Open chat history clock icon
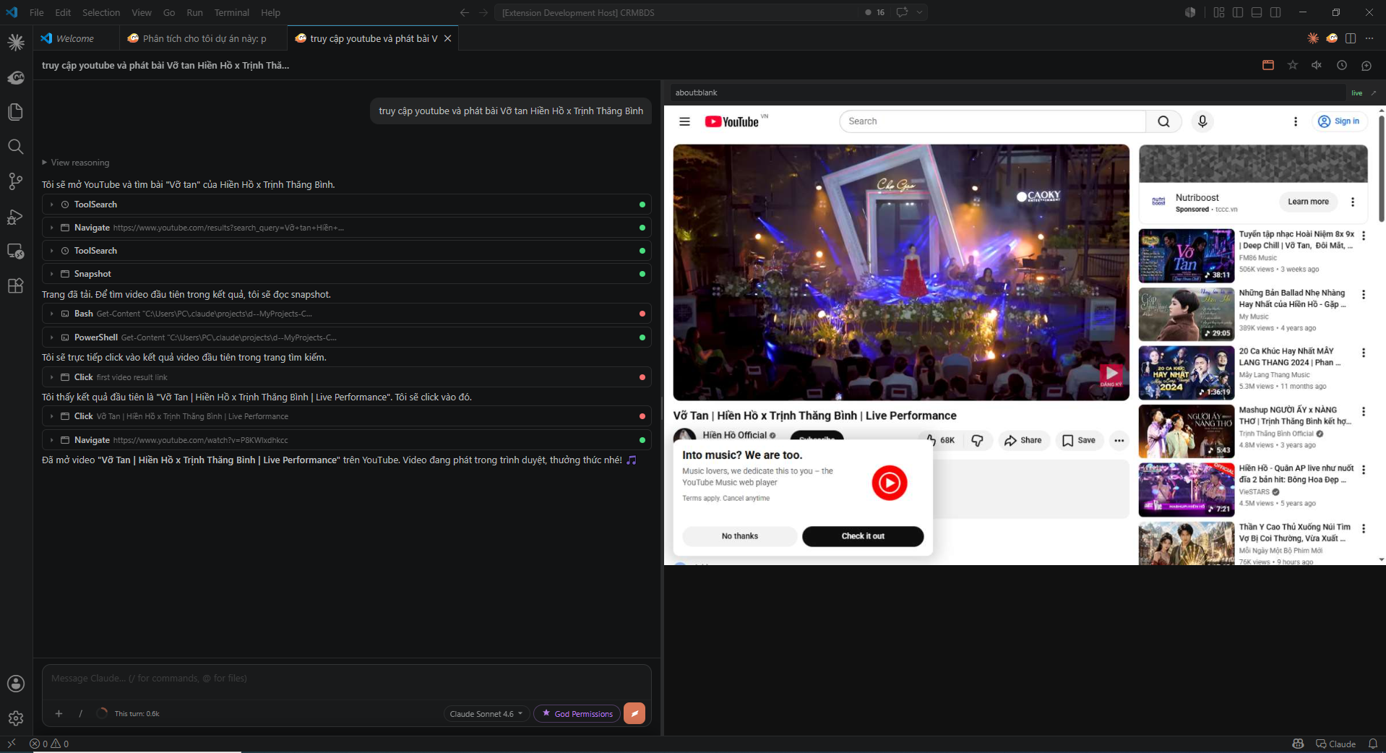This screenshot has height=753, width=1386. pyautogui.click(x=1342, y=65)
